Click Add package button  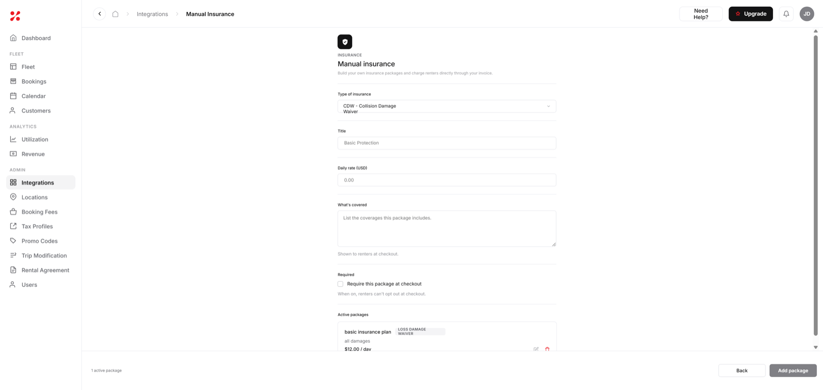point(793,370)
